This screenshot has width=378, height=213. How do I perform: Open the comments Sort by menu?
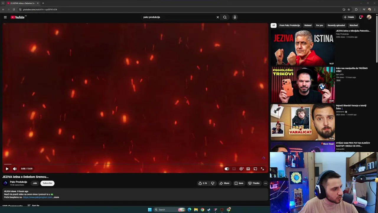(x=33, y=206)
